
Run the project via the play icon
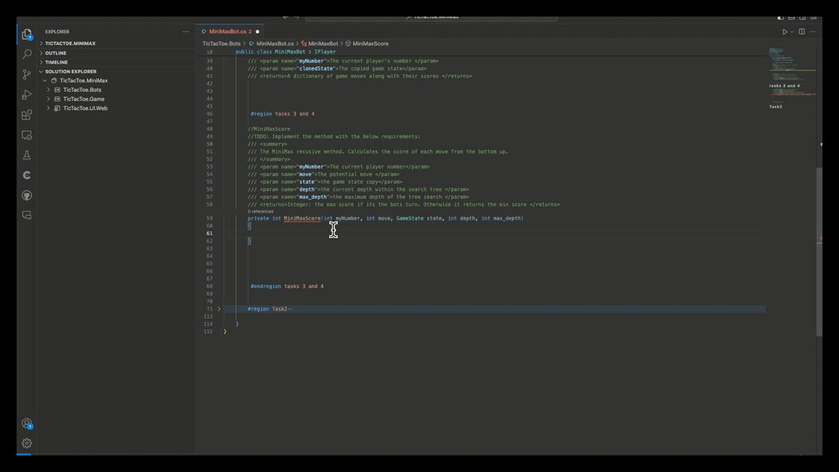(785, 31)
